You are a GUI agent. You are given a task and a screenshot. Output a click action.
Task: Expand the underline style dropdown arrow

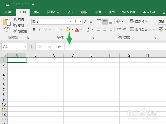coord(50,29)
